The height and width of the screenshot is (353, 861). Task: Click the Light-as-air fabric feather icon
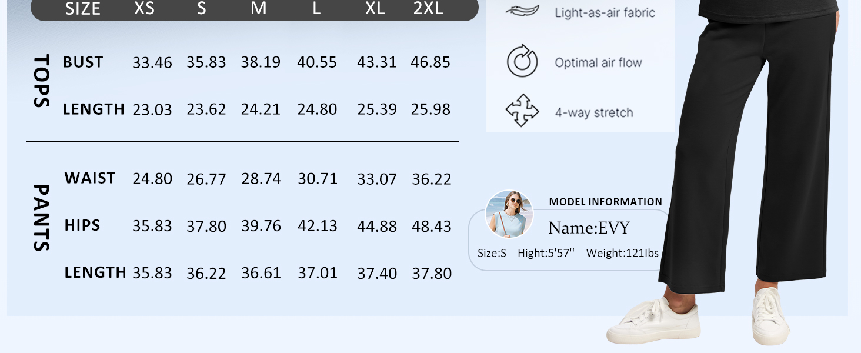click(522, 12)
